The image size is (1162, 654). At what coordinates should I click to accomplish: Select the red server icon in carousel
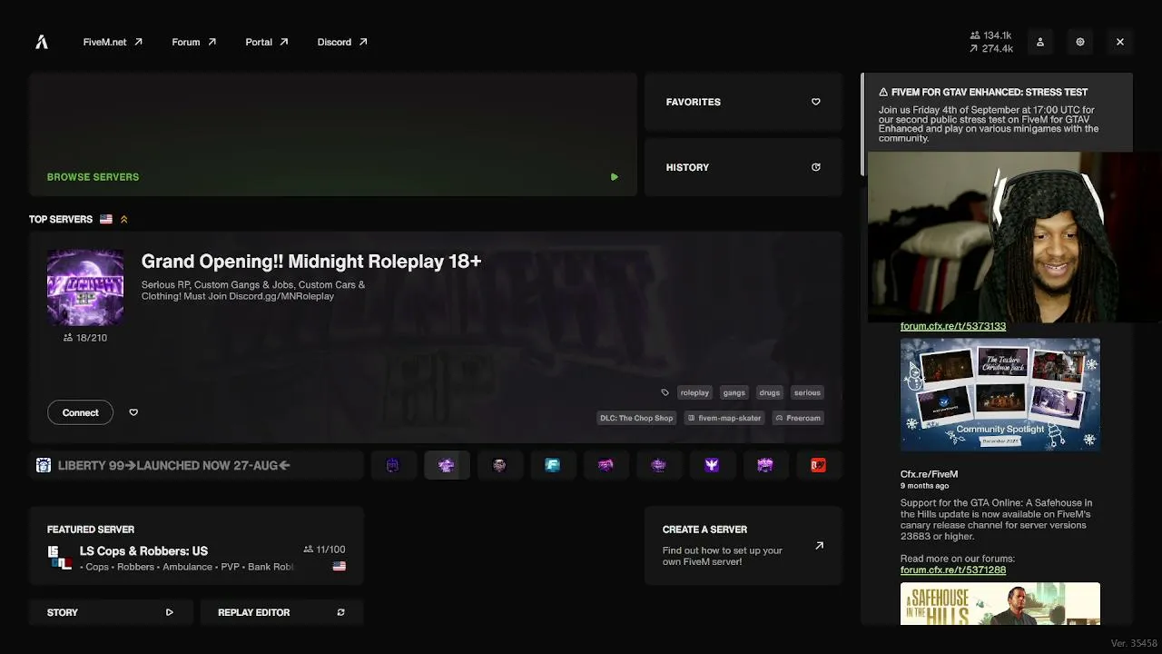818,465
